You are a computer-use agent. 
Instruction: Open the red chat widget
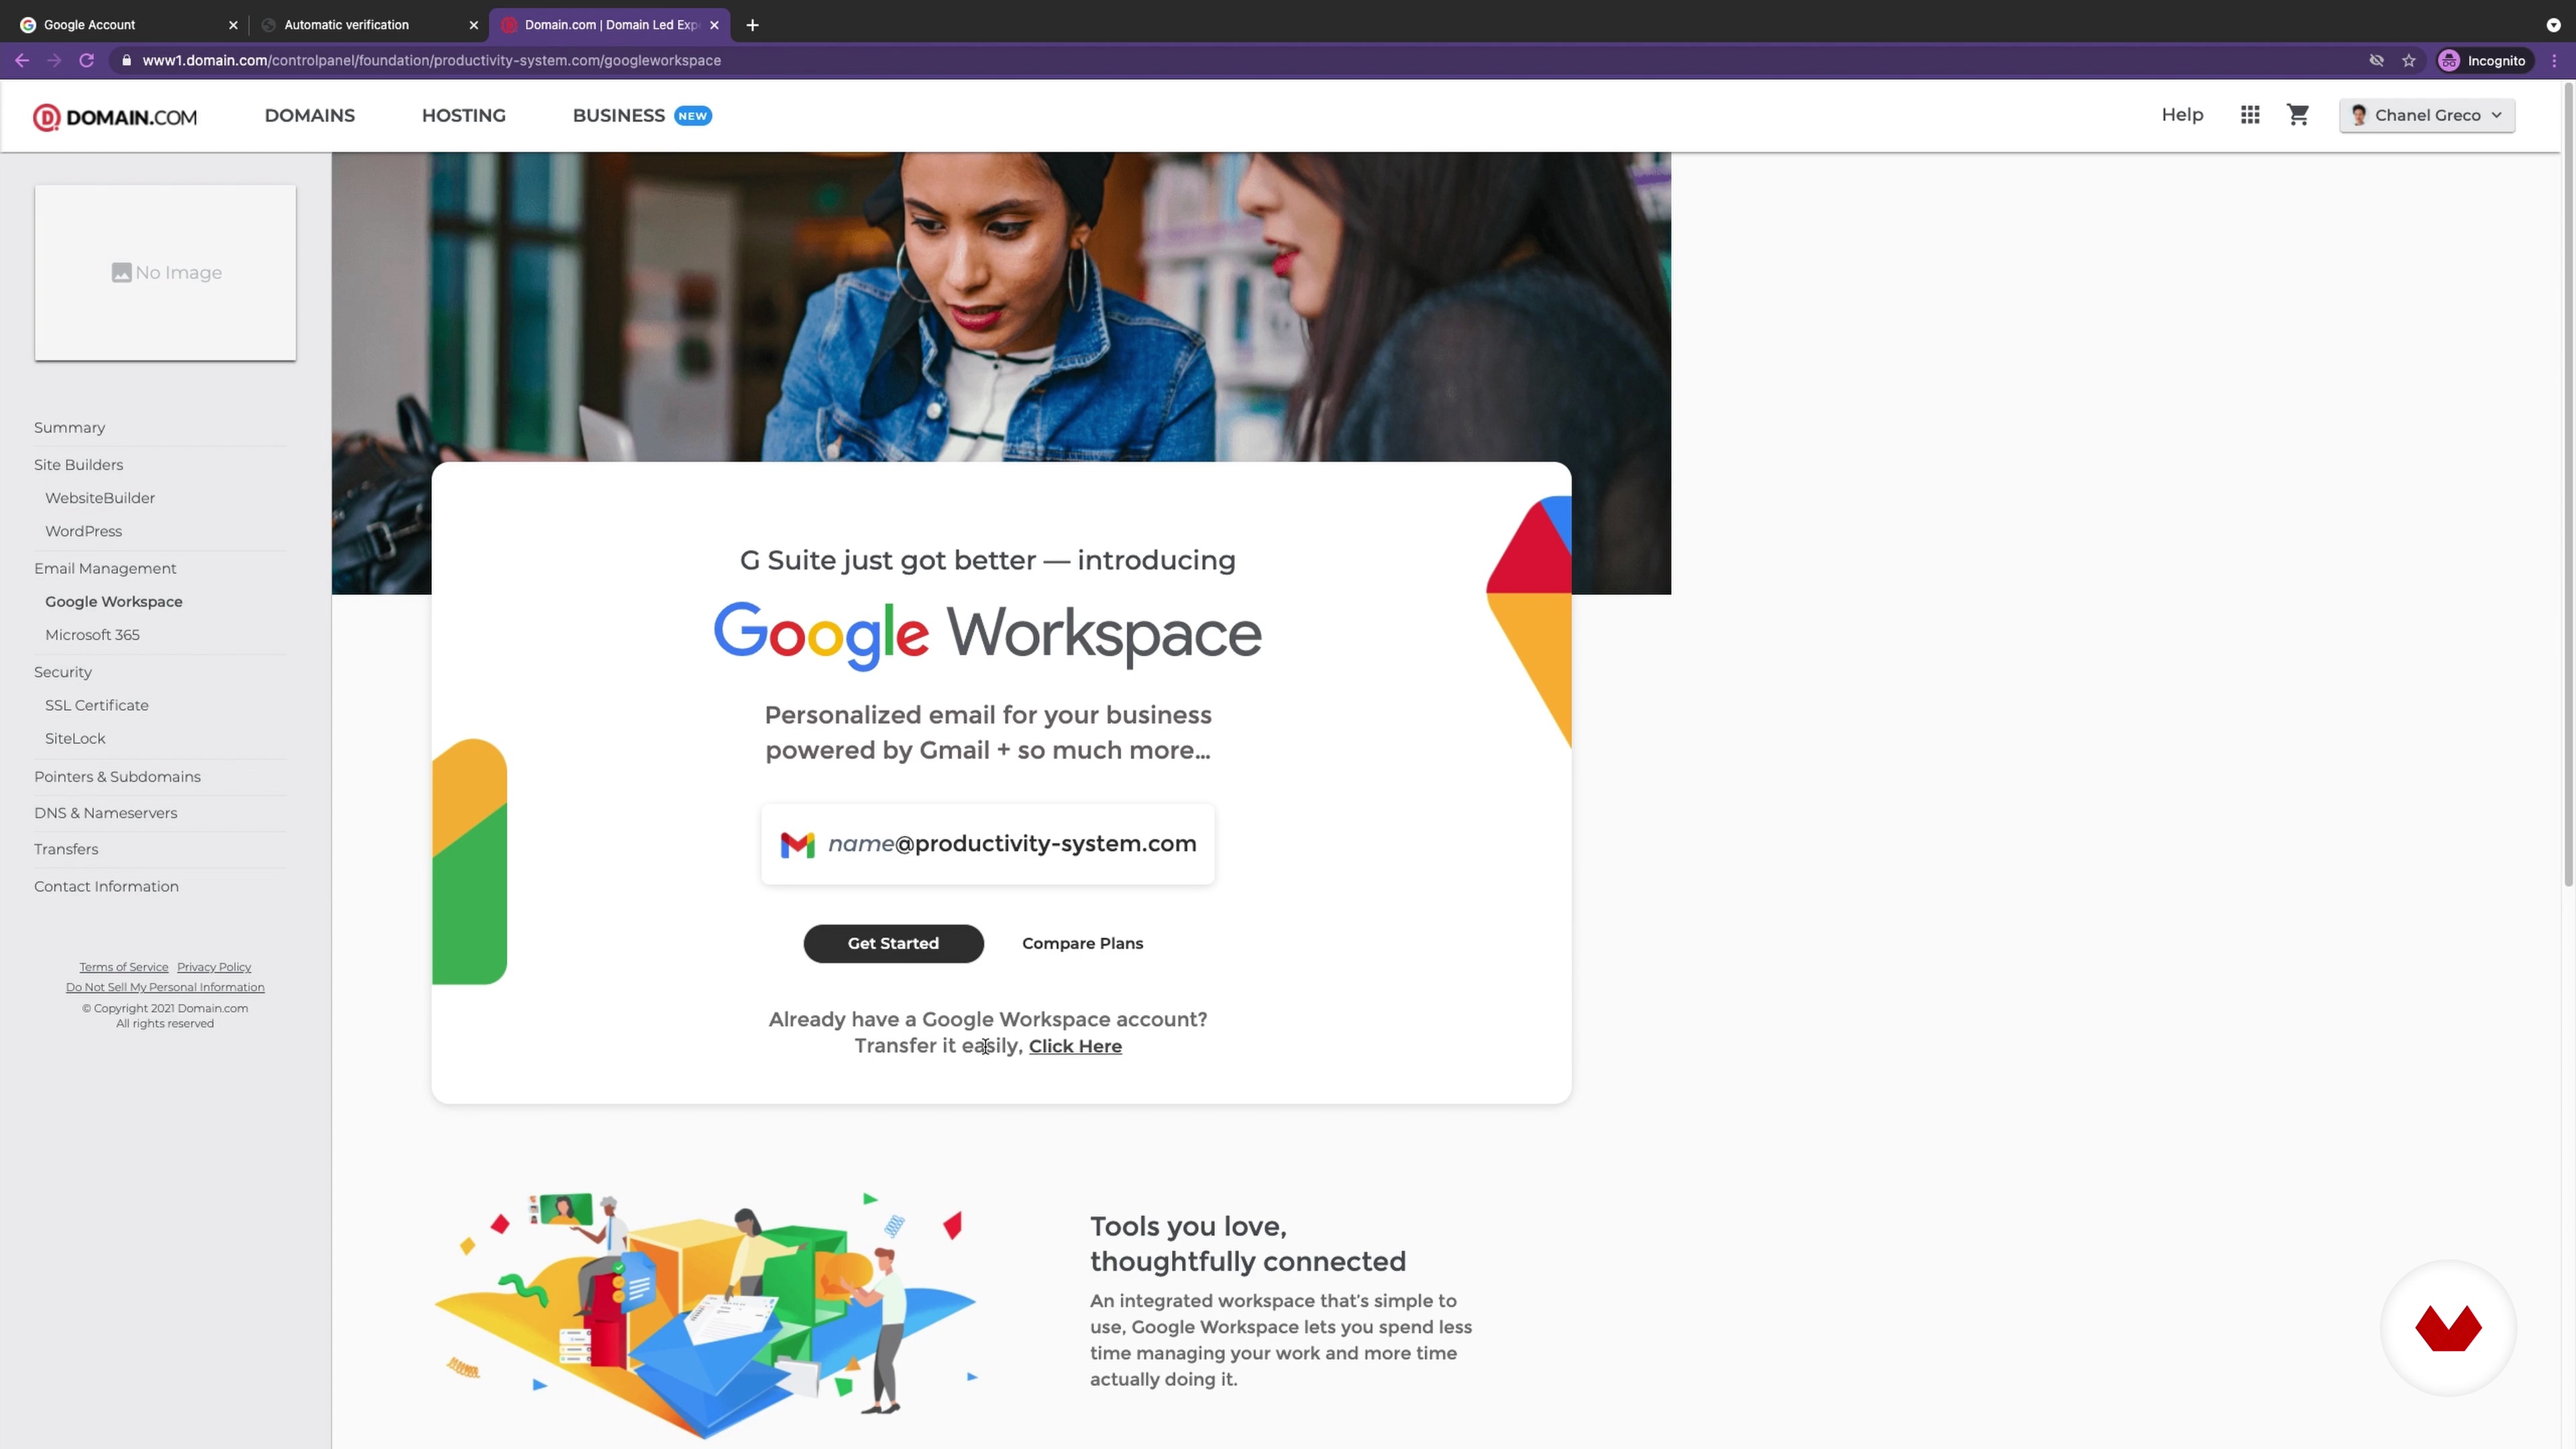click(x=2448, y=1328)
